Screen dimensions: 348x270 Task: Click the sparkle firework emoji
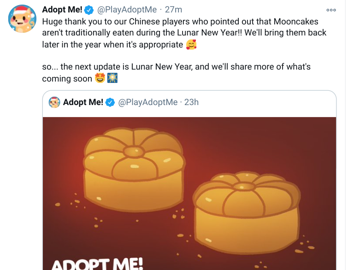pyautogui.click(x=112, y=78)
